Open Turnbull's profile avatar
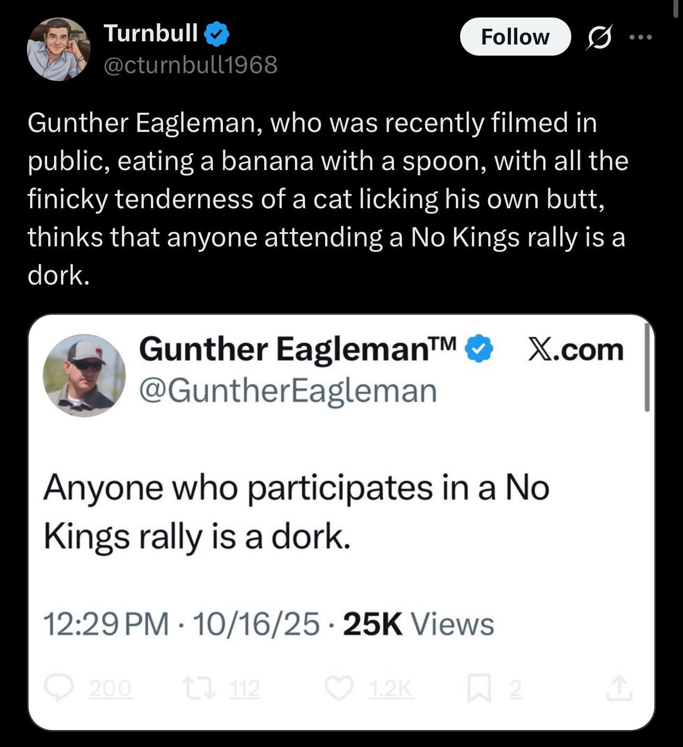This screenshot has width=683, height=747. click(58, 49)
